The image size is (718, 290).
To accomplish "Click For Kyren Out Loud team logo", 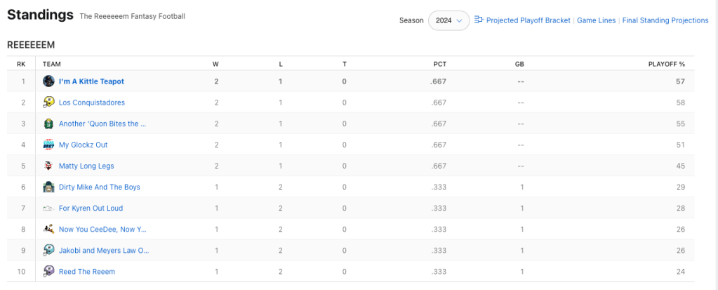I will [x=48, y=209].
